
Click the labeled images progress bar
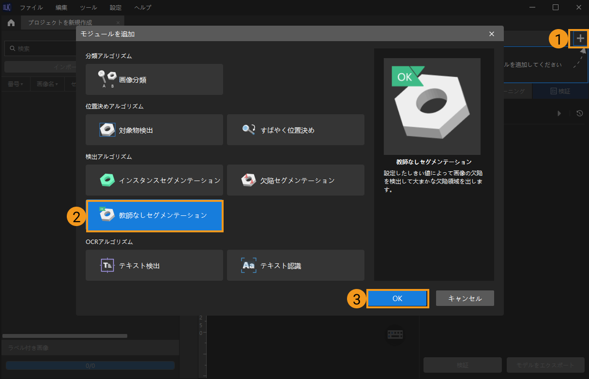[90, 365]
